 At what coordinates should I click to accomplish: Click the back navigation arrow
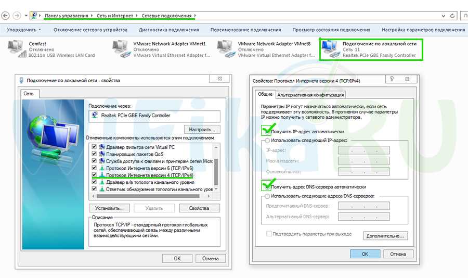[7, 16]
